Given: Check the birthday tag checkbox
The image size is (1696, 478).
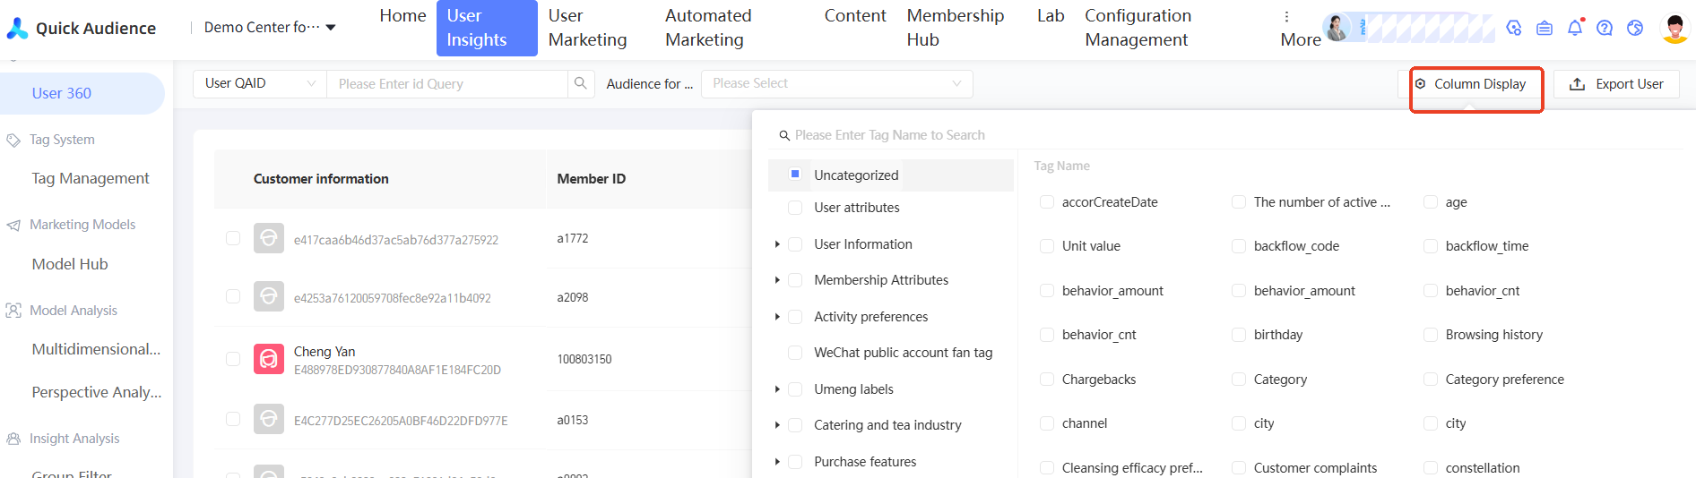Looking at the screenshot, I should pos(1239,335).
